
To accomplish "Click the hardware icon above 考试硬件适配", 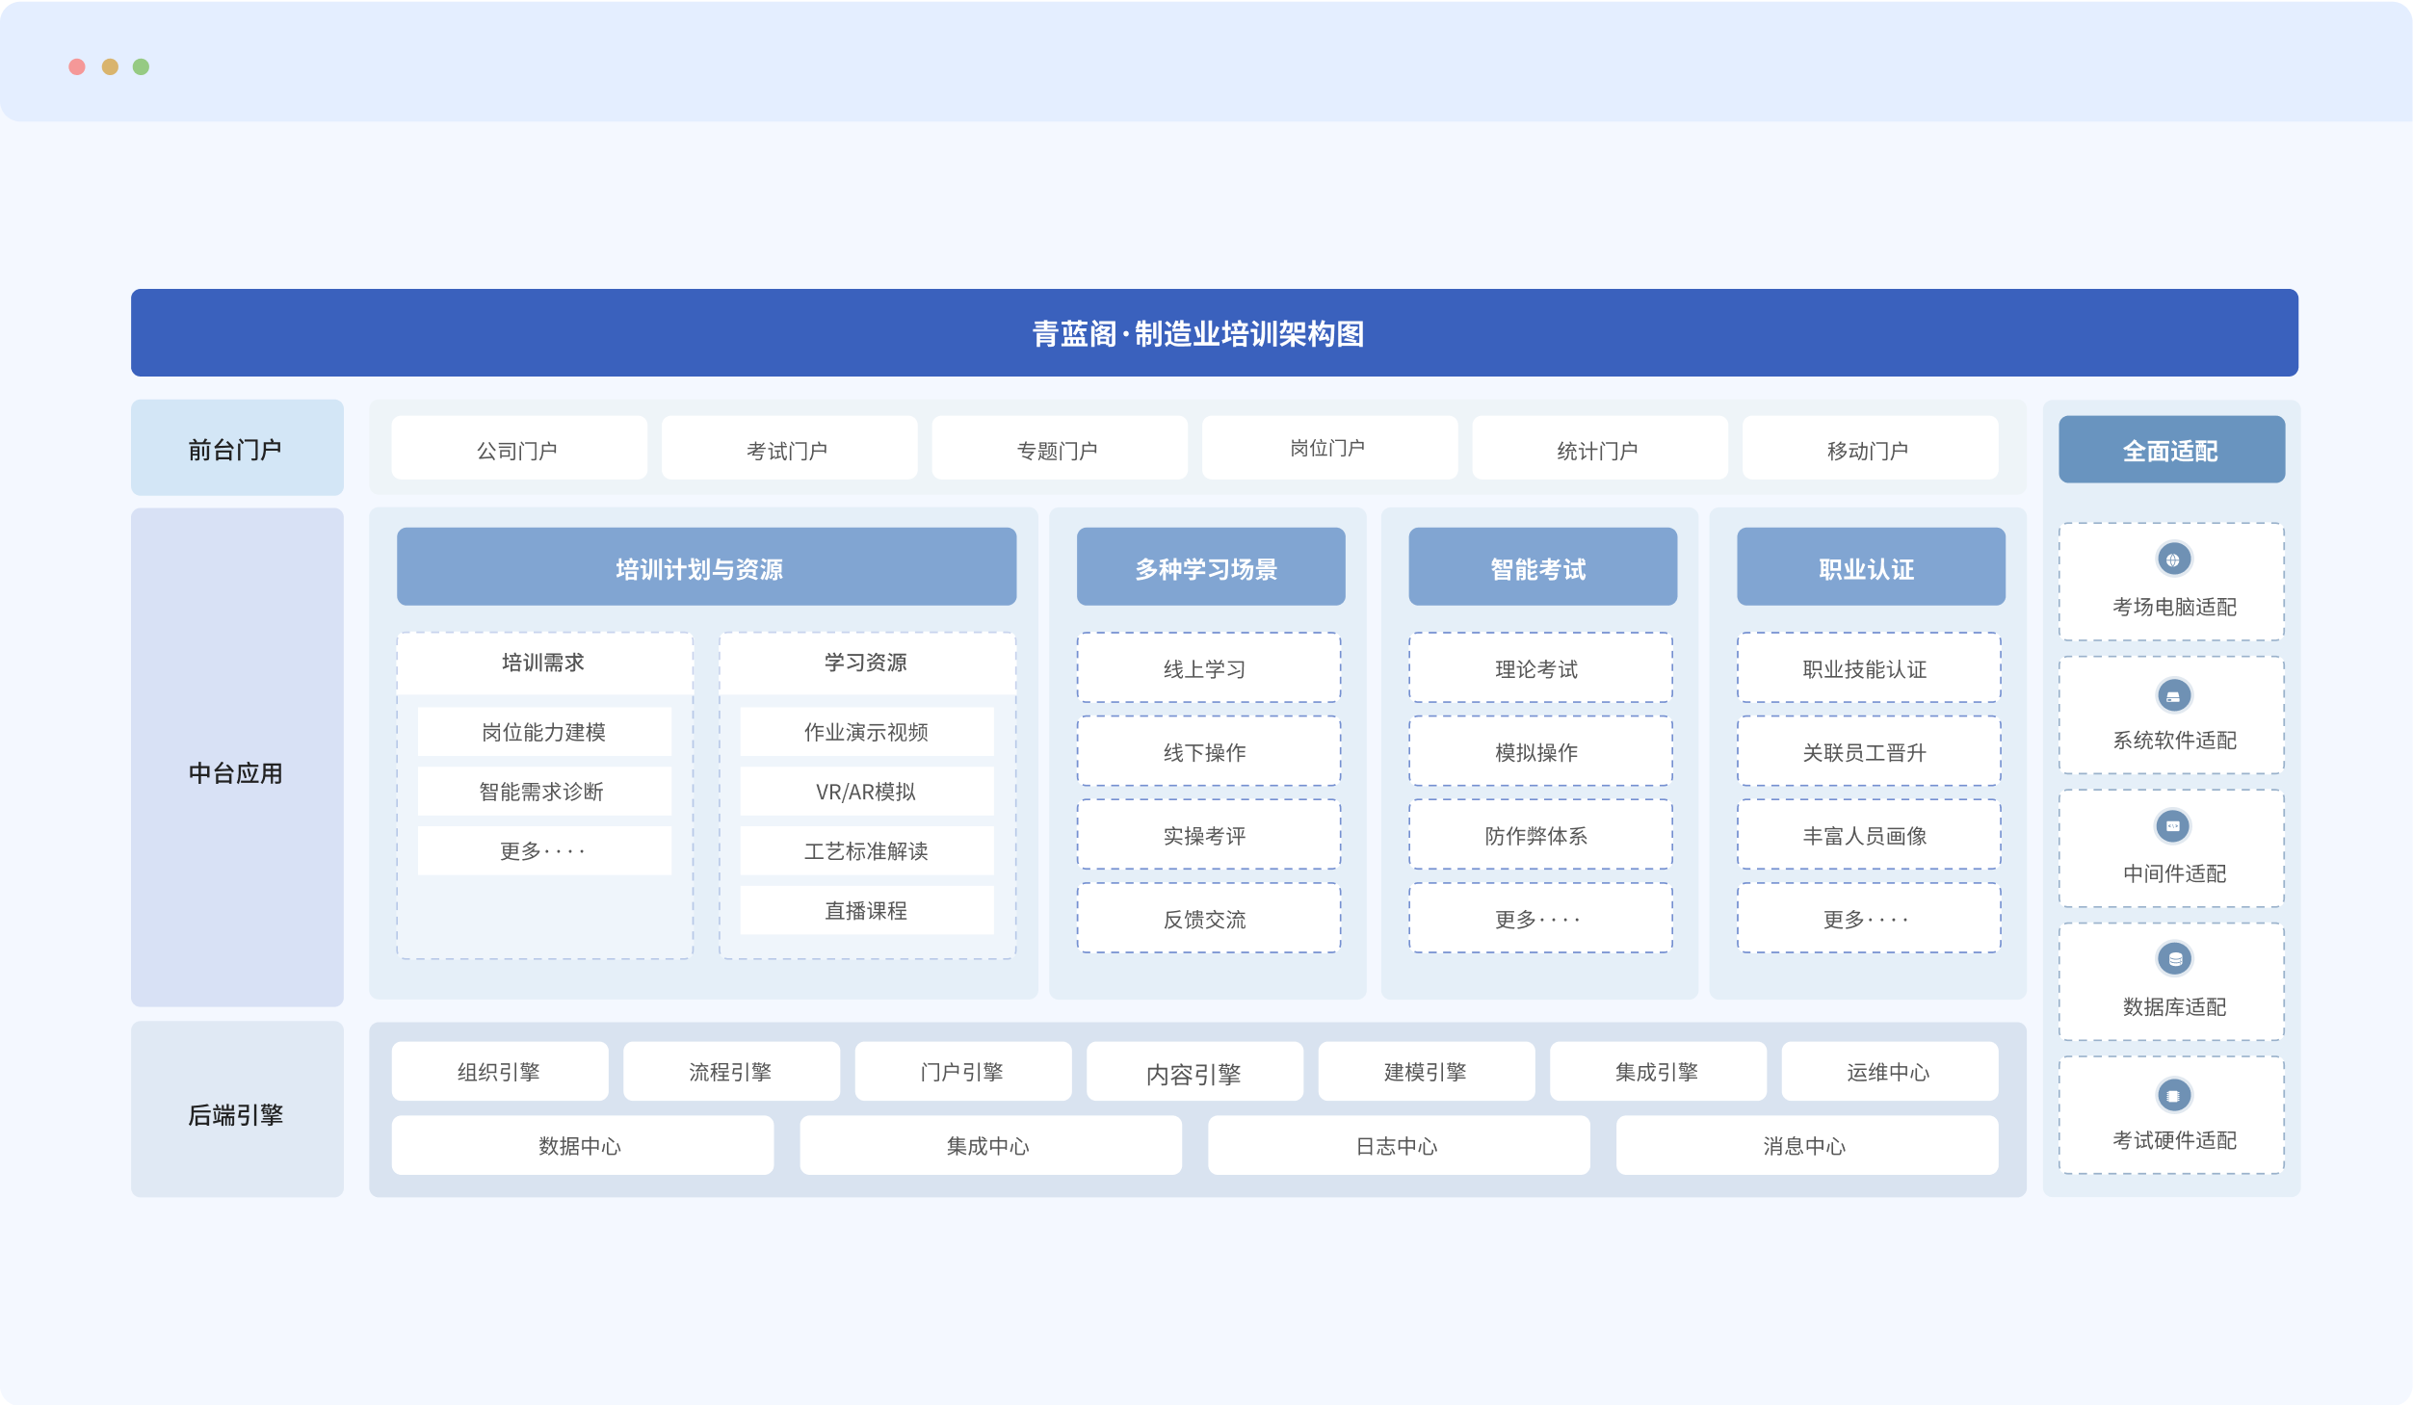I will tap(2172, 1095).
